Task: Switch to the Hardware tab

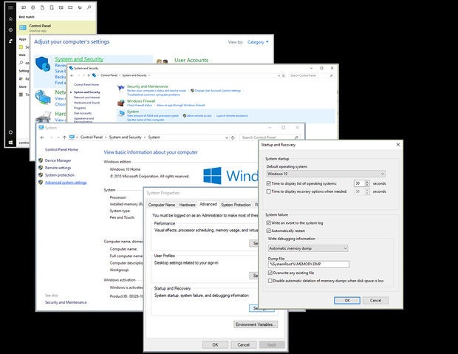Action: [x=187, y=205]
